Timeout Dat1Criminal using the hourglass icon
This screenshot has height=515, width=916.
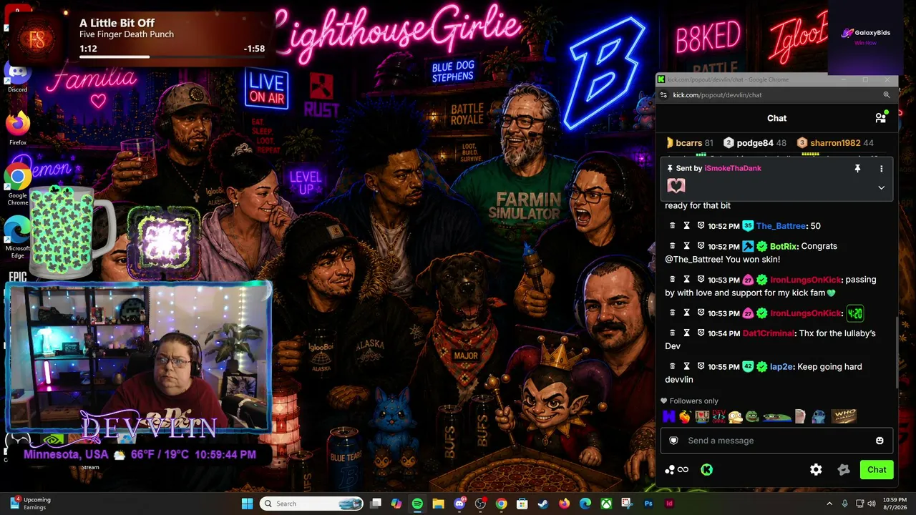click(x=686, y=333)
